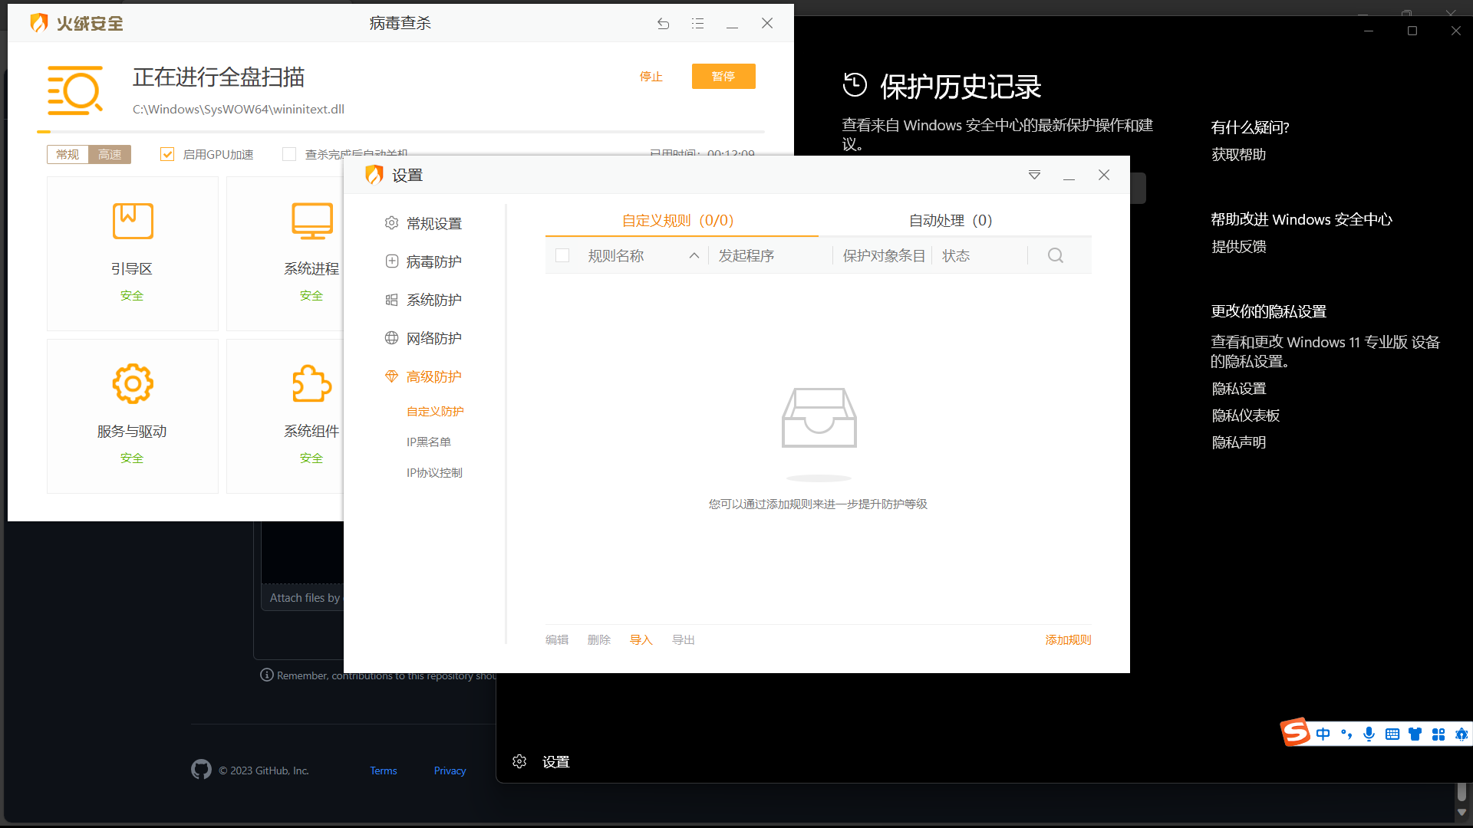The height and width of the screenshot is (828, 1473).
Task: Toggle sort order on 规则名称 column
Action: (694, 255)
